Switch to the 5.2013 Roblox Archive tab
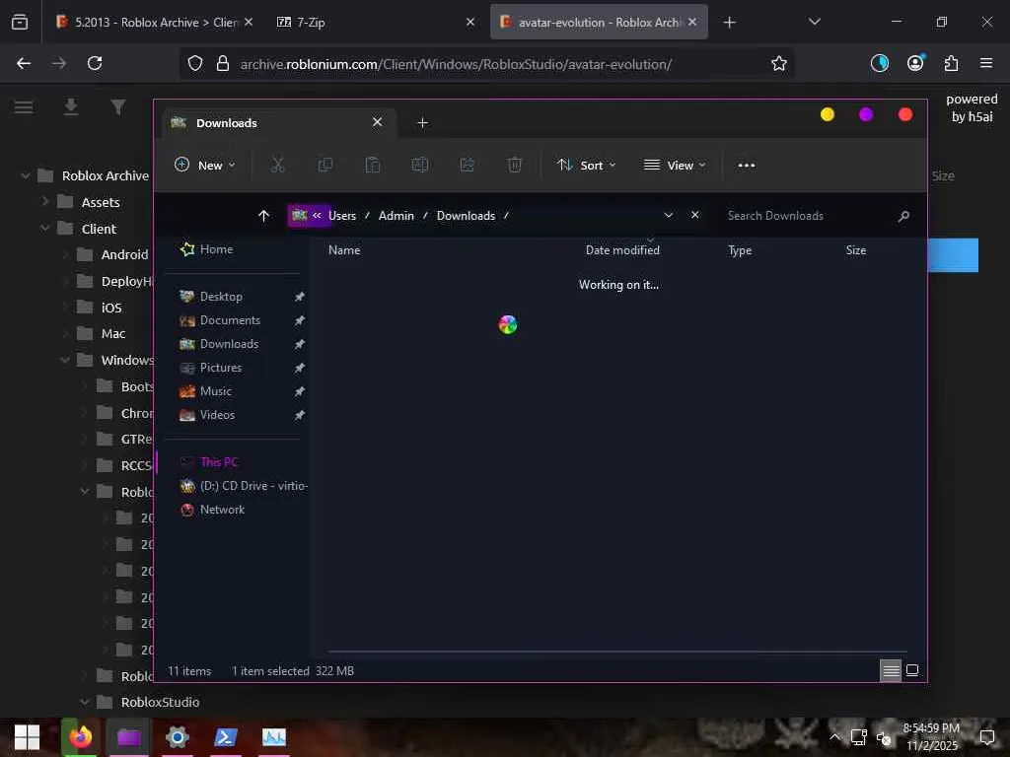The image size is (1010, 757). click(x=153, y=22)
